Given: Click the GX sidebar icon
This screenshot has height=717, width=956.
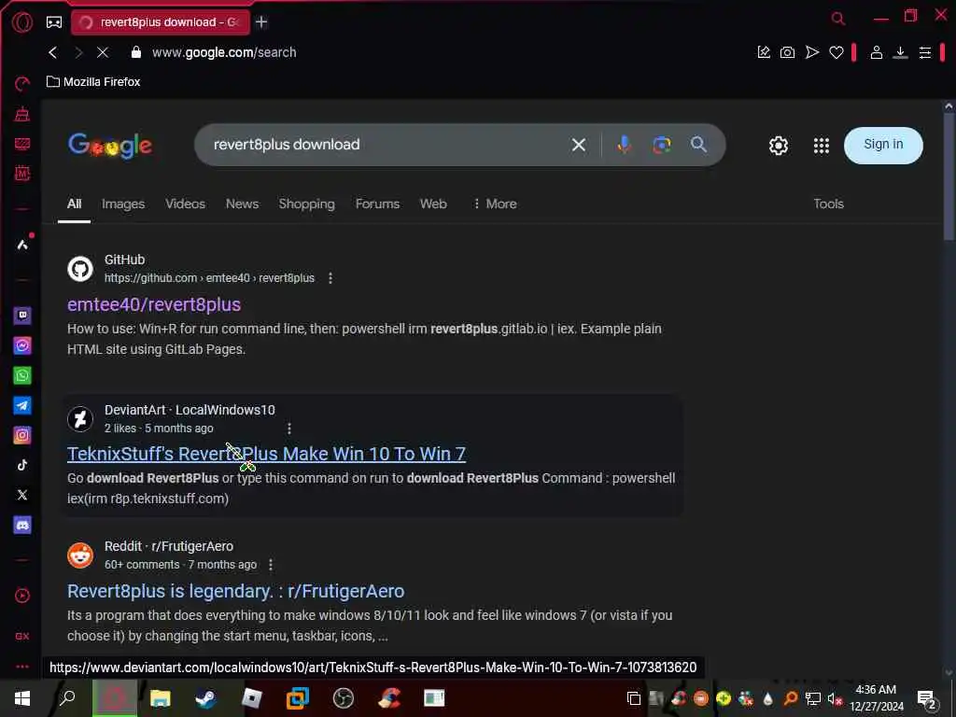Looking at the screenshot, I should (22, 636).
